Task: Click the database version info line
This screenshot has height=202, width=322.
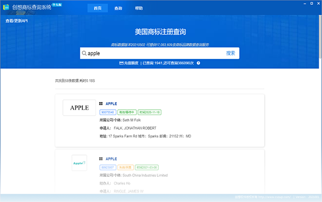Action: pos(160,45)
